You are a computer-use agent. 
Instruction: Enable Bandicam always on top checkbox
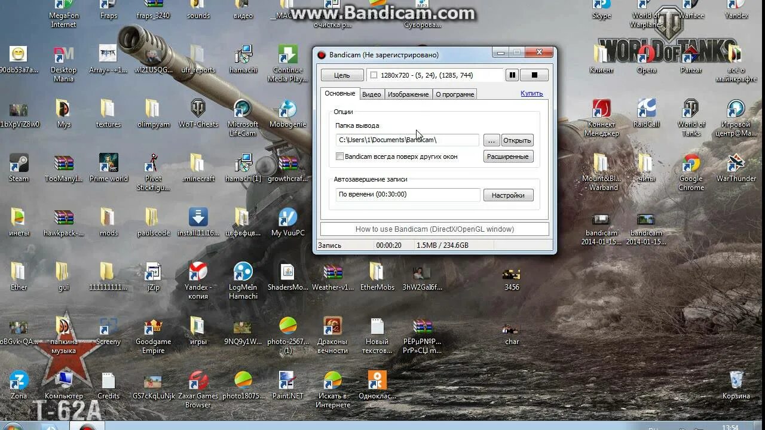tap(340, 156)
